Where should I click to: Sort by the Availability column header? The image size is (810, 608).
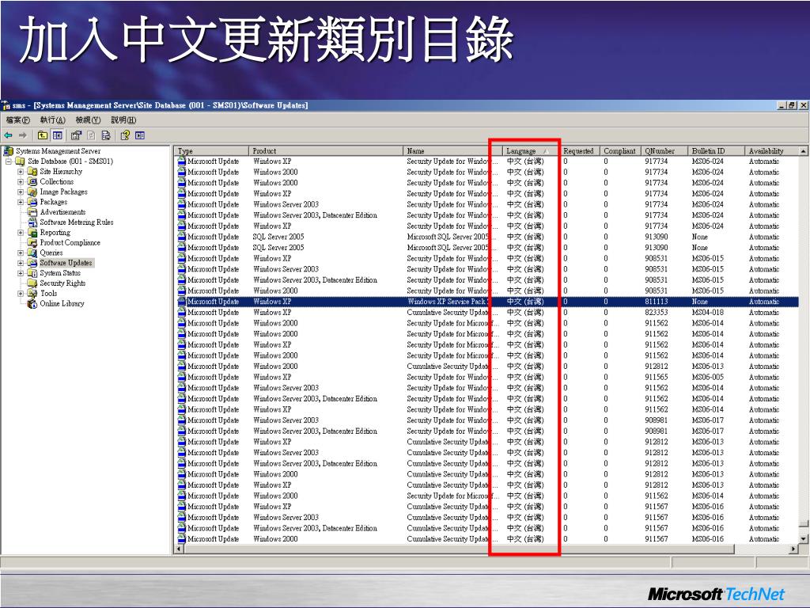[x=772, y=151]
